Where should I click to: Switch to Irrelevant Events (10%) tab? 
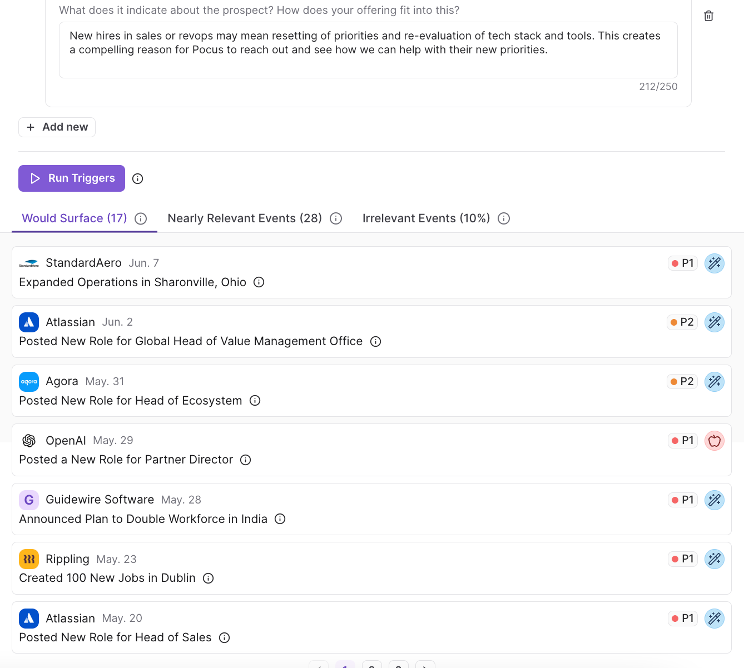pos(426,218)
